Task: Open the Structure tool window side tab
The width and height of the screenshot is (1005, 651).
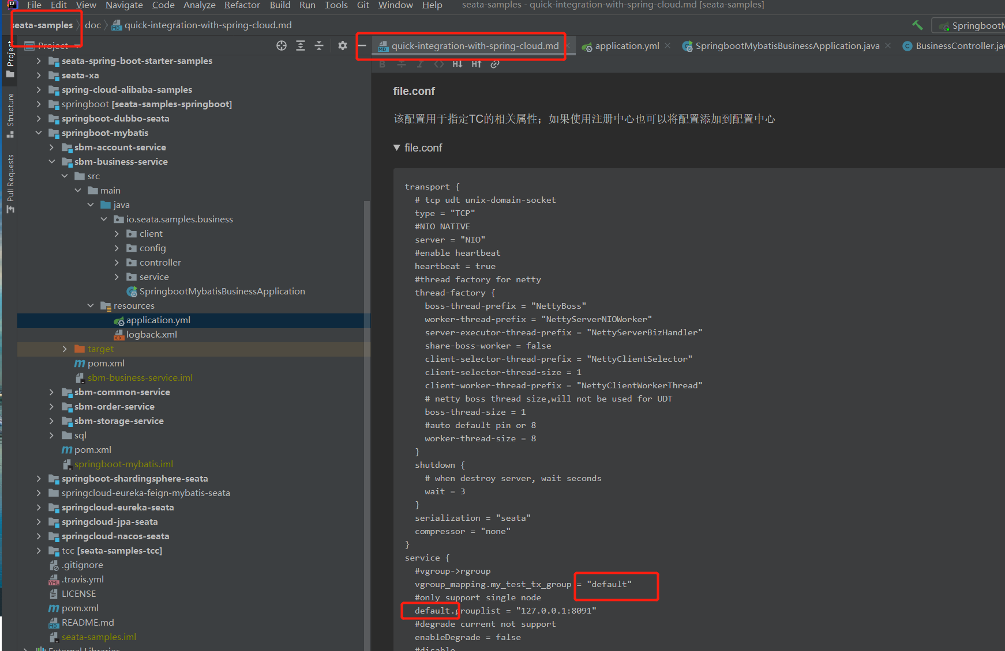Action: tap(10, 115)
